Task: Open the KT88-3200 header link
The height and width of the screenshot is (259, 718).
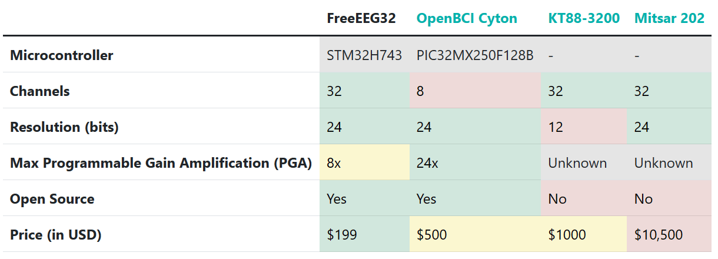Action: [x=584, y=18]
